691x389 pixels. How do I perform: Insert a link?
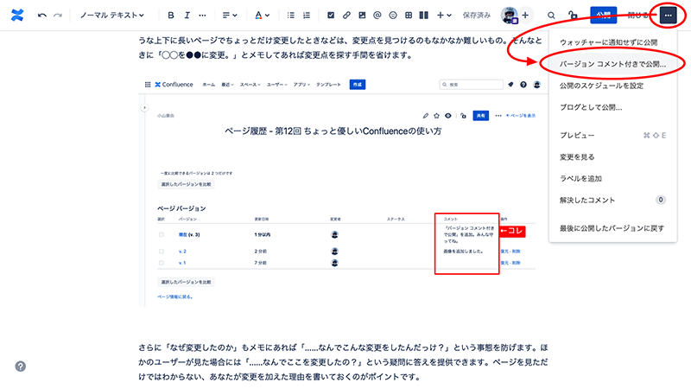coord(346,16)
